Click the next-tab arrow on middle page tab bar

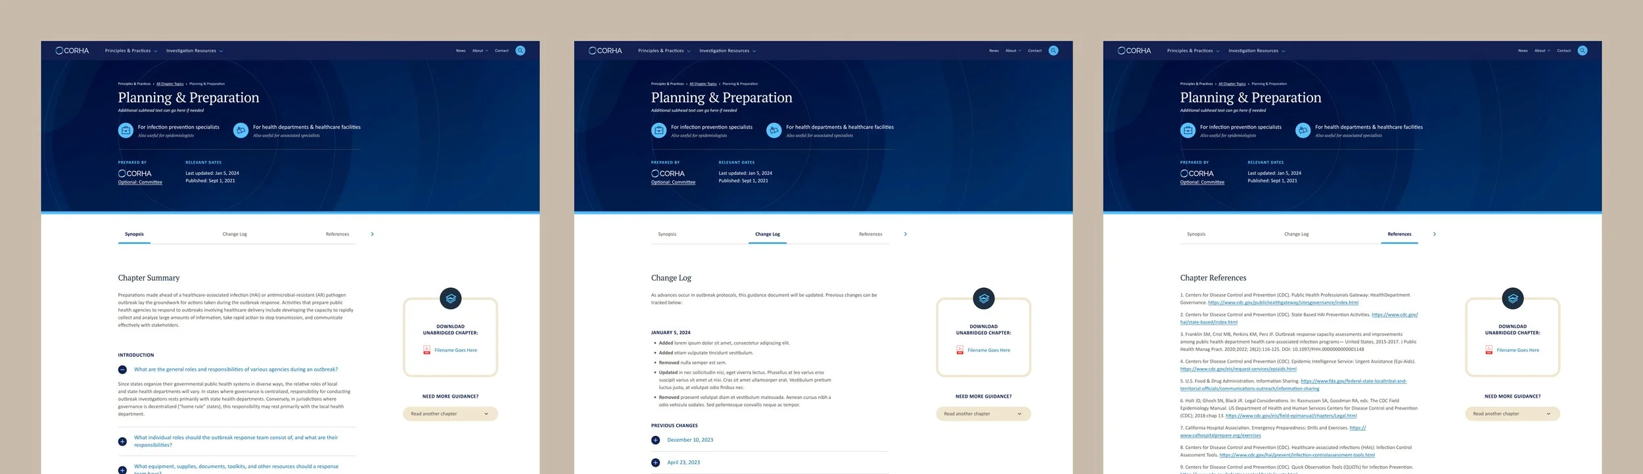[x=906, y=234]
